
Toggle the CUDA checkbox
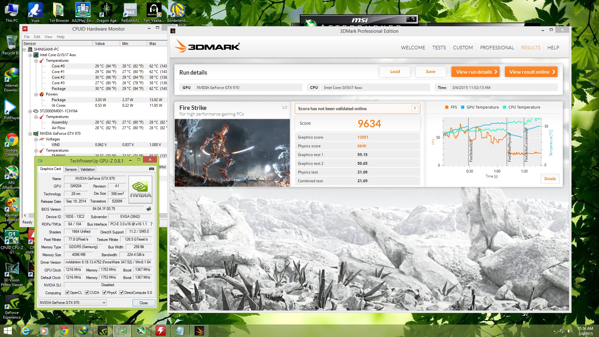pyautogui.click(x=87, y=293)
